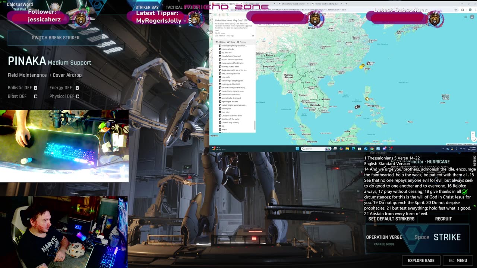The height and width of the screenshot is (268, 477).
Task: Expand description with the 'more' link
Action: click(x=217, y=30)
